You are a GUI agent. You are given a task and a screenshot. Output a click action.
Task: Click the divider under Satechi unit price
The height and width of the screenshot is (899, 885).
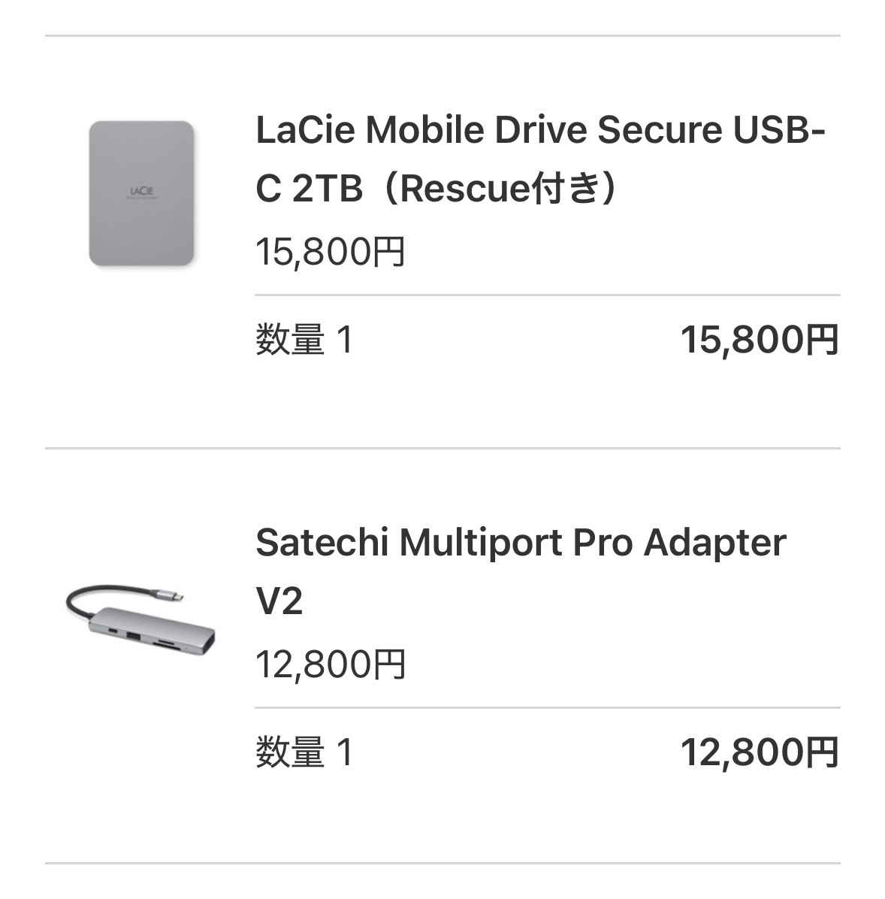click(547, 707)
